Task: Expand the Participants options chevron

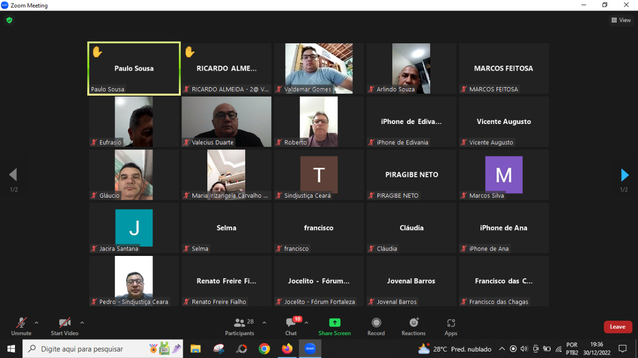Action: 264,323
